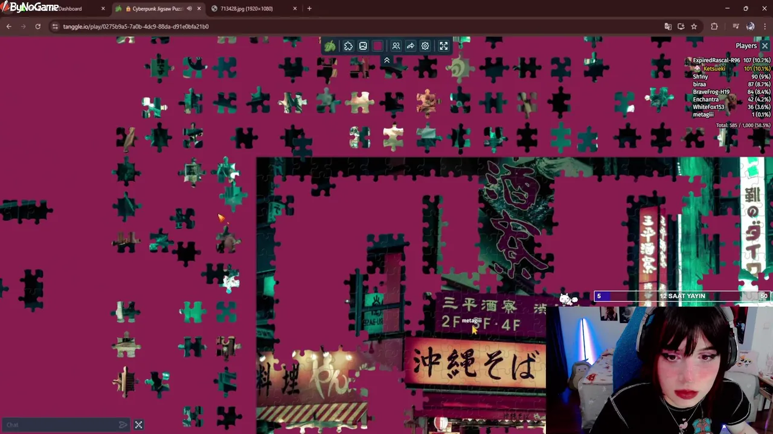Close the Cyberpunk Jigsaw Puzzle tab
773x434 pixels.
[x=199, y=8]
